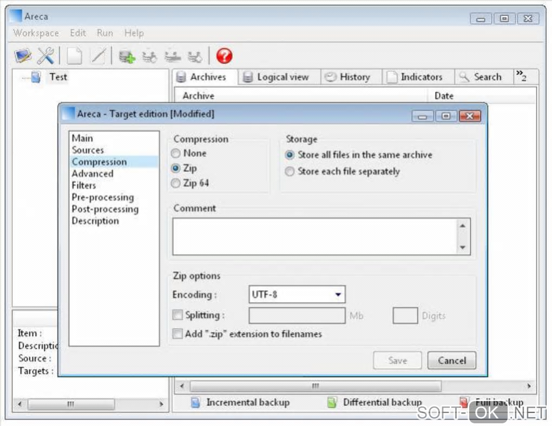
Task: Click the database with green plus icon
Action: tap(127, 56)
